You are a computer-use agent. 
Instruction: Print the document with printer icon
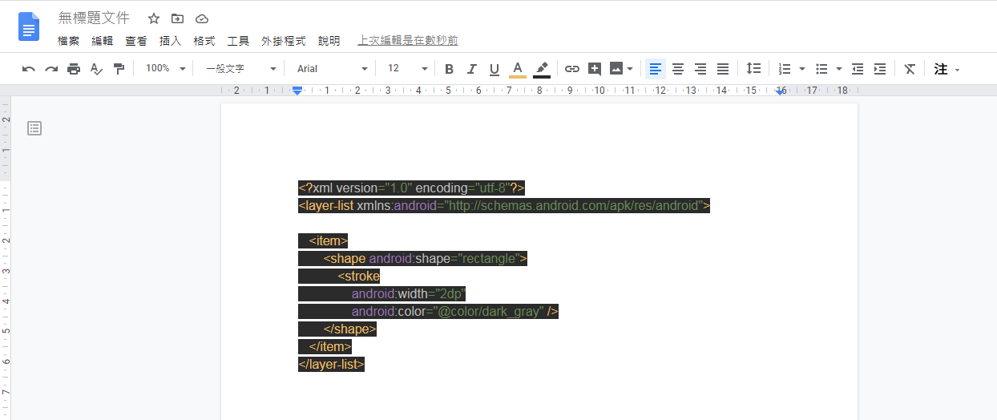[x=74, y=69]
